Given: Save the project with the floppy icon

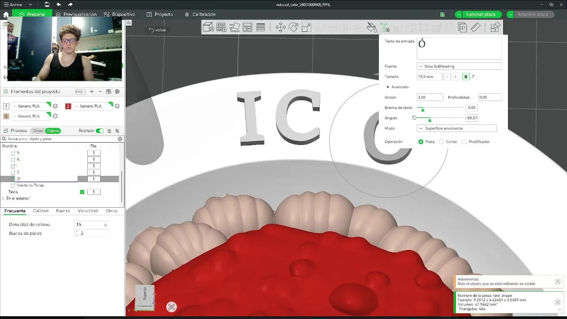Looking at the screenshot, I should [47, 4].
